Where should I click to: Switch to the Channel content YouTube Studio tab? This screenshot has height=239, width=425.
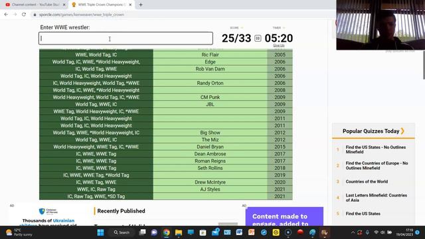35,5
